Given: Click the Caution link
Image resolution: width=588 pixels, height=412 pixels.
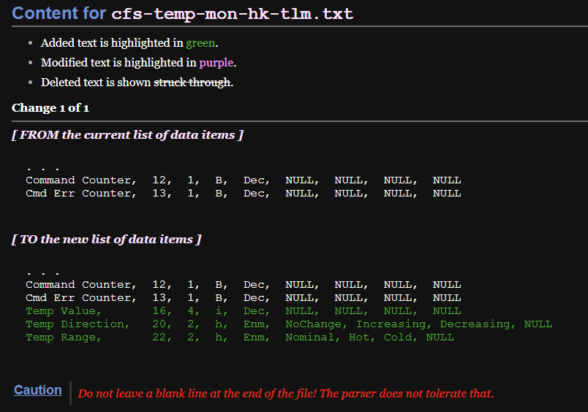Looking at the screenshot, I should tap(37, 390).
